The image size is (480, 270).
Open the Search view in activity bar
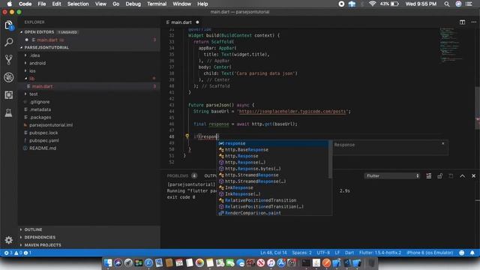(8, 42)
